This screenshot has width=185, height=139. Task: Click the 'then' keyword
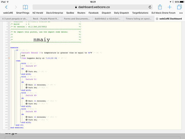click(x=18, y=61)
